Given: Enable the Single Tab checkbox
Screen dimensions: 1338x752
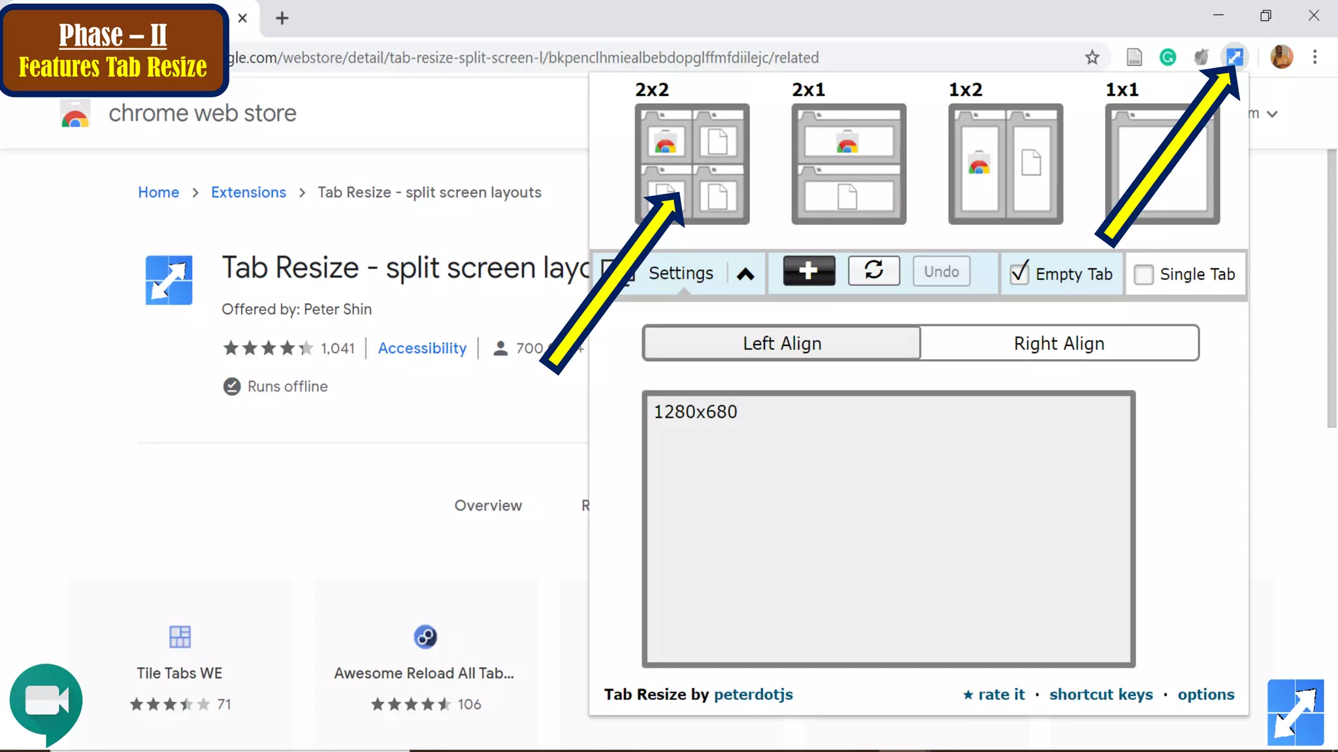Looking at the screenshot, I should click(1143, 274).
